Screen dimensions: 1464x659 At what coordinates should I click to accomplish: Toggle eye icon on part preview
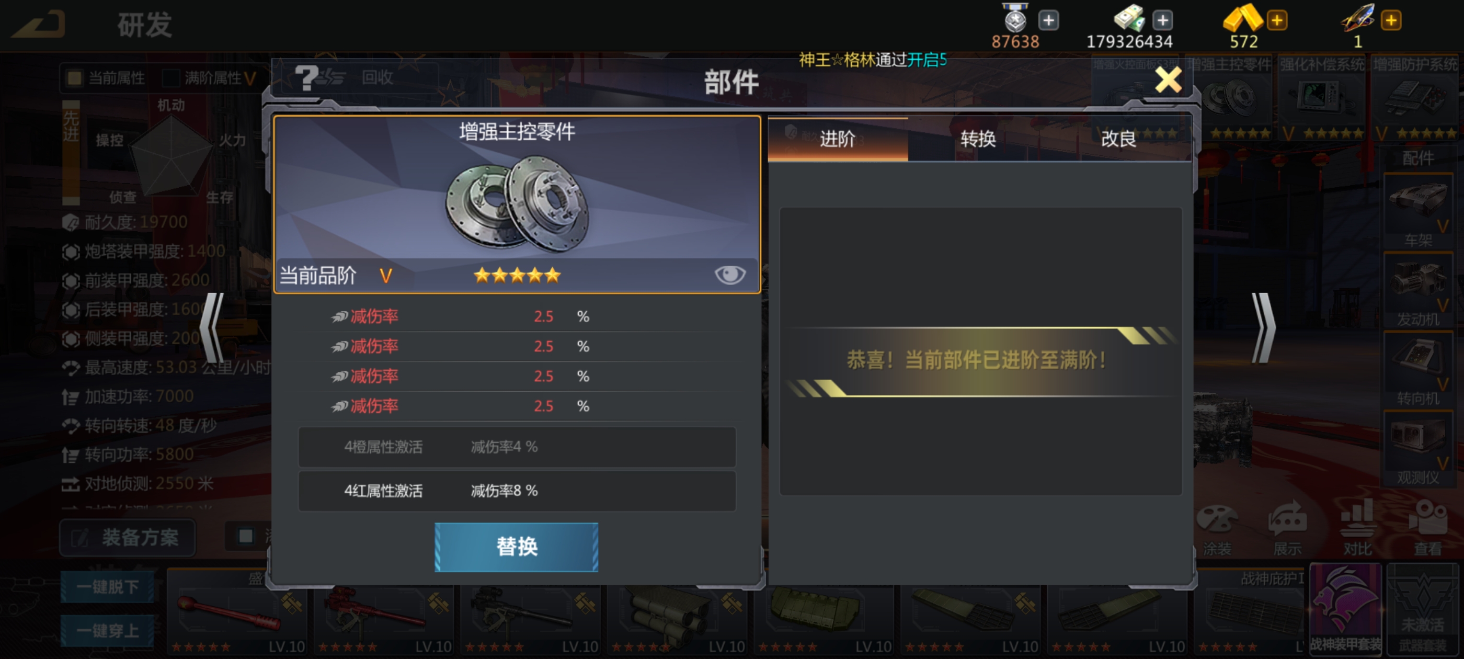[730, 275]
